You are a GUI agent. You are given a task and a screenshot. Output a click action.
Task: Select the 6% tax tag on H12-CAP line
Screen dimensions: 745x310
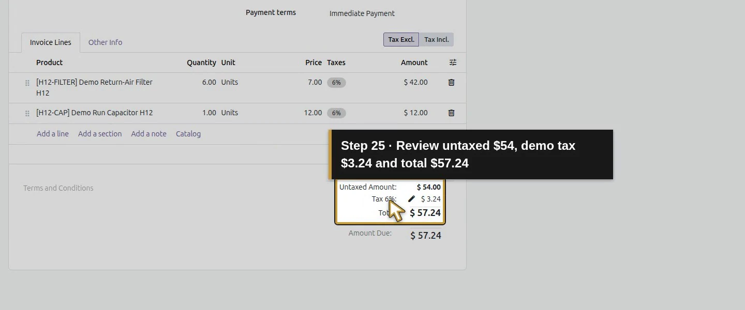pyautogui.click(x=336, y=113)
